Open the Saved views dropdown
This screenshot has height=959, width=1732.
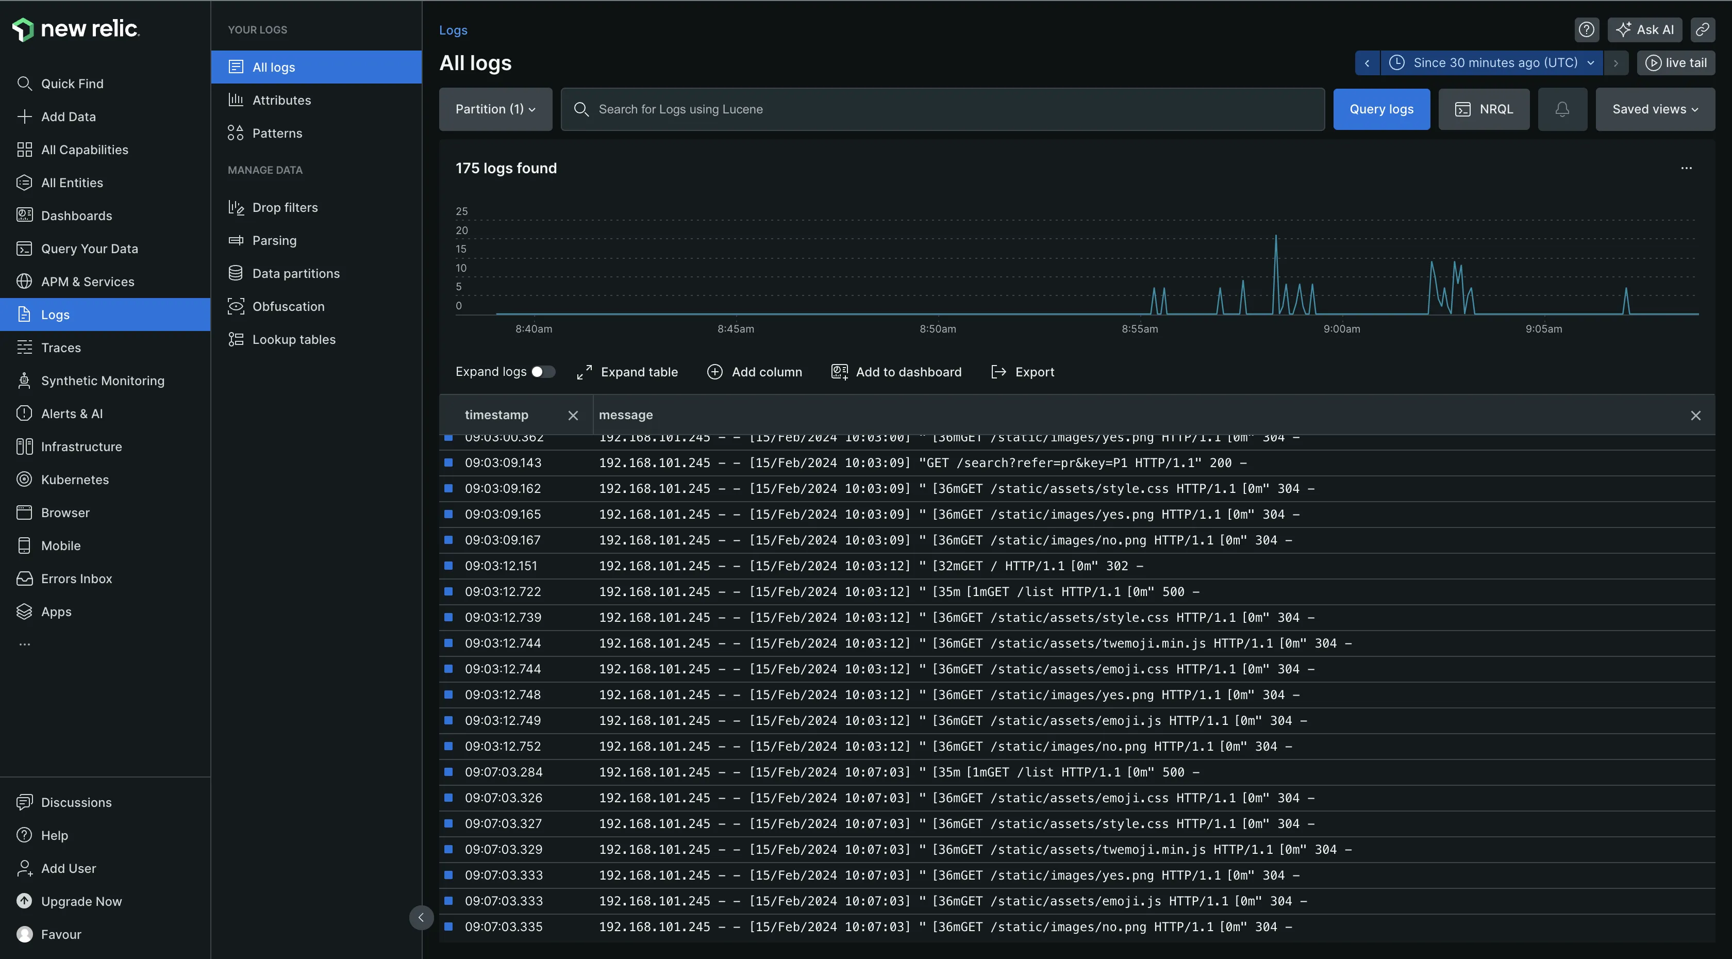coord(1654,108)
